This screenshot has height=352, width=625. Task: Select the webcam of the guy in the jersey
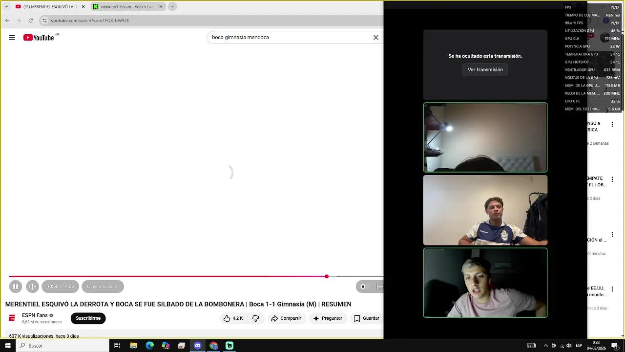tap(485, 210)
